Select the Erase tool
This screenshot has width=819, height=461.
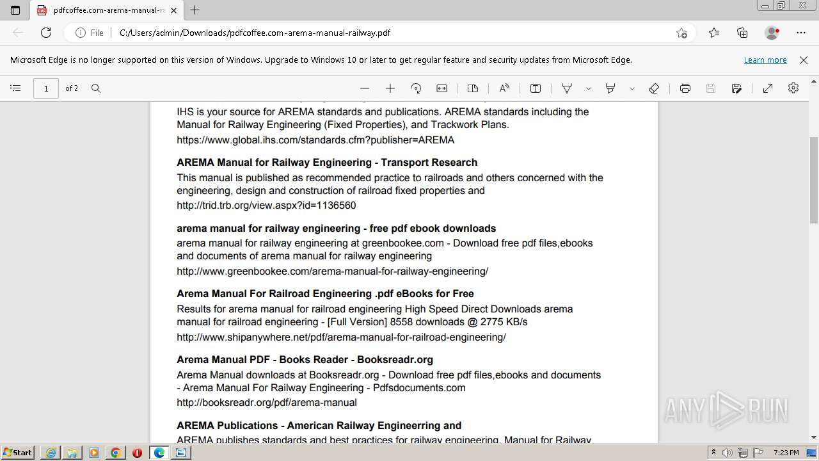(x=654, y=88)
